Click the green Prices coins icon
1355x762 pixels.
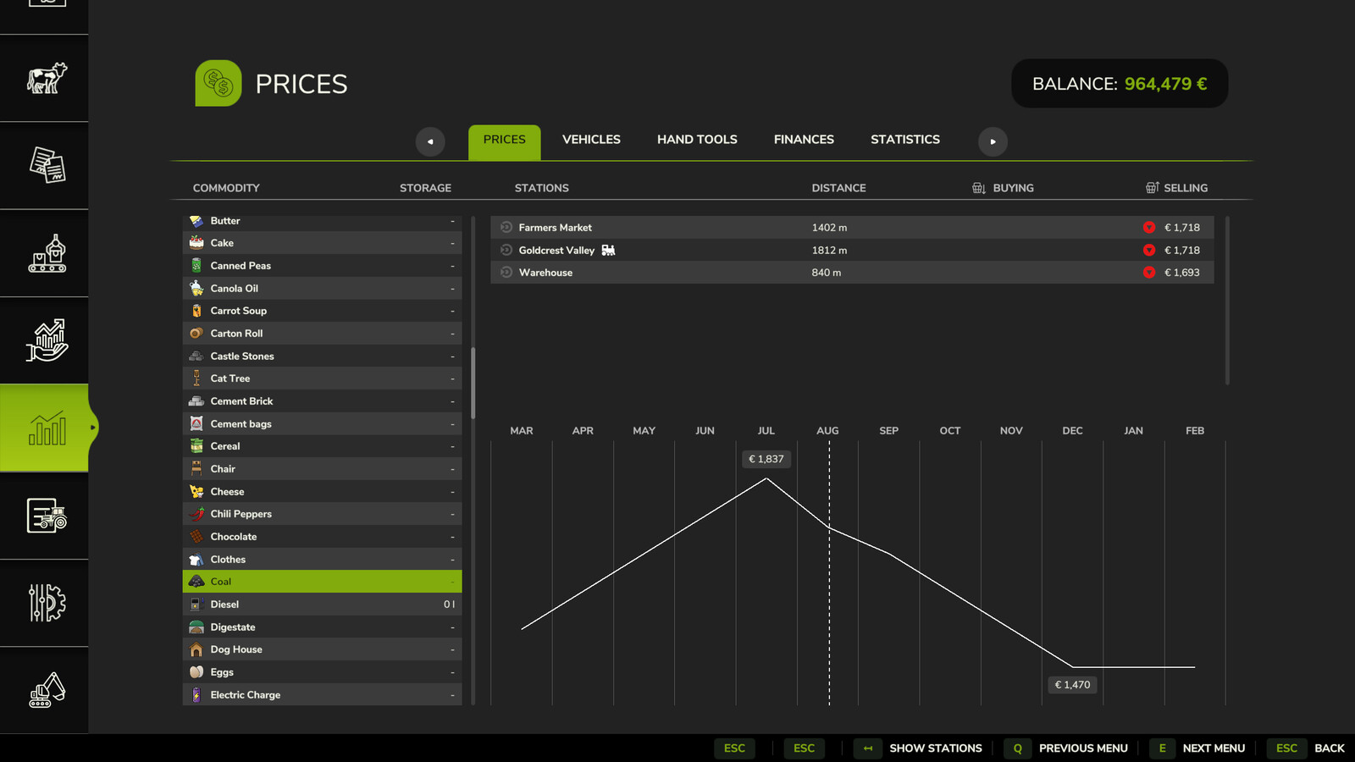tap(218, 83)
